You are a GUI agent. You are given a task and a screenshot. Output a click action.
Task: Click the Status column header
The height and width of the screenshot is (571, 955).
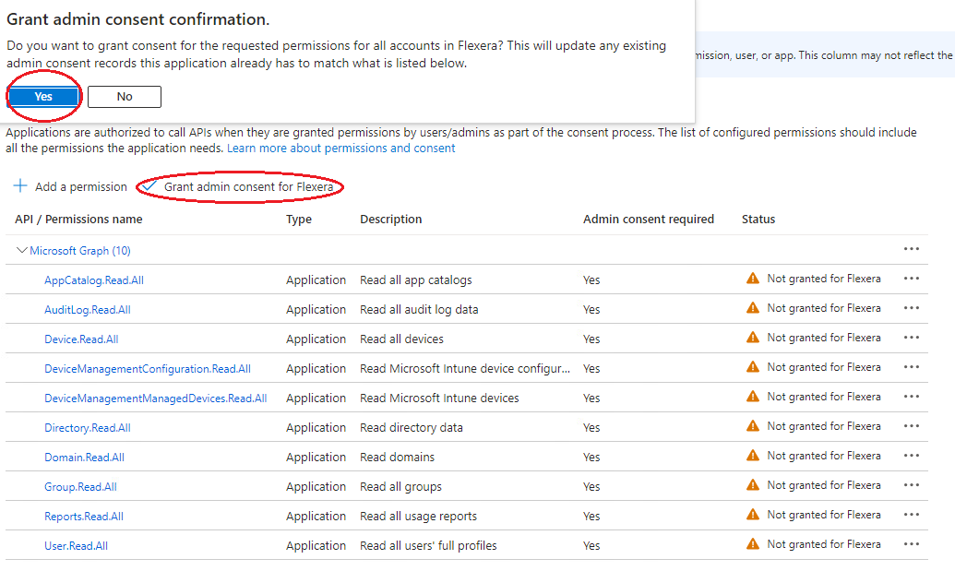758,220
